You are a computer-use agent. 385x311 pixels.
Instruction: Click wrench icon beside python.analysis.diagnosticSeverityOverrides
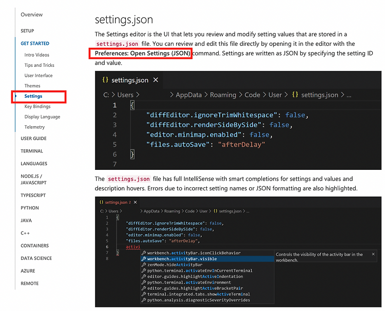144,300
